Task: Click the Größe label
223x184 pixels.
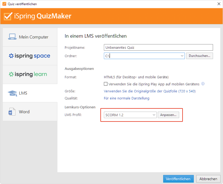Action: point(70,91)
